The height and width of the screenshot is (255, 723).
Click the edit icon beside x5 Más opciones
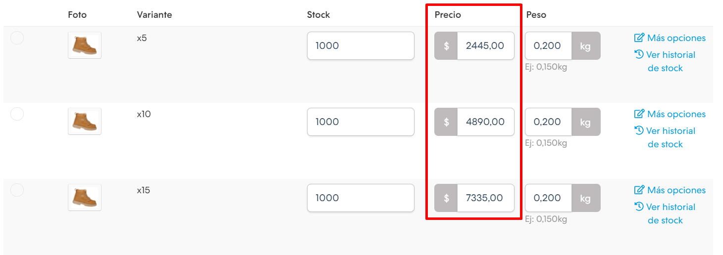[639, 38]
